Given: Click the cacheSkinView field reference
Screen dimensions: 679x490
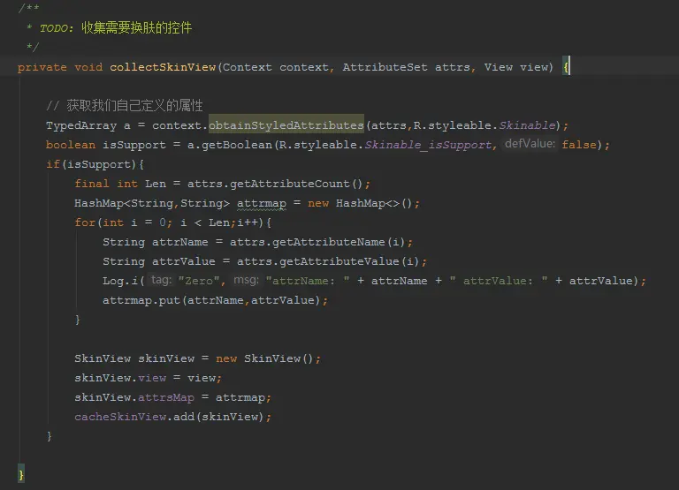Looking at the screenshot, I should (x=120, y=417).
